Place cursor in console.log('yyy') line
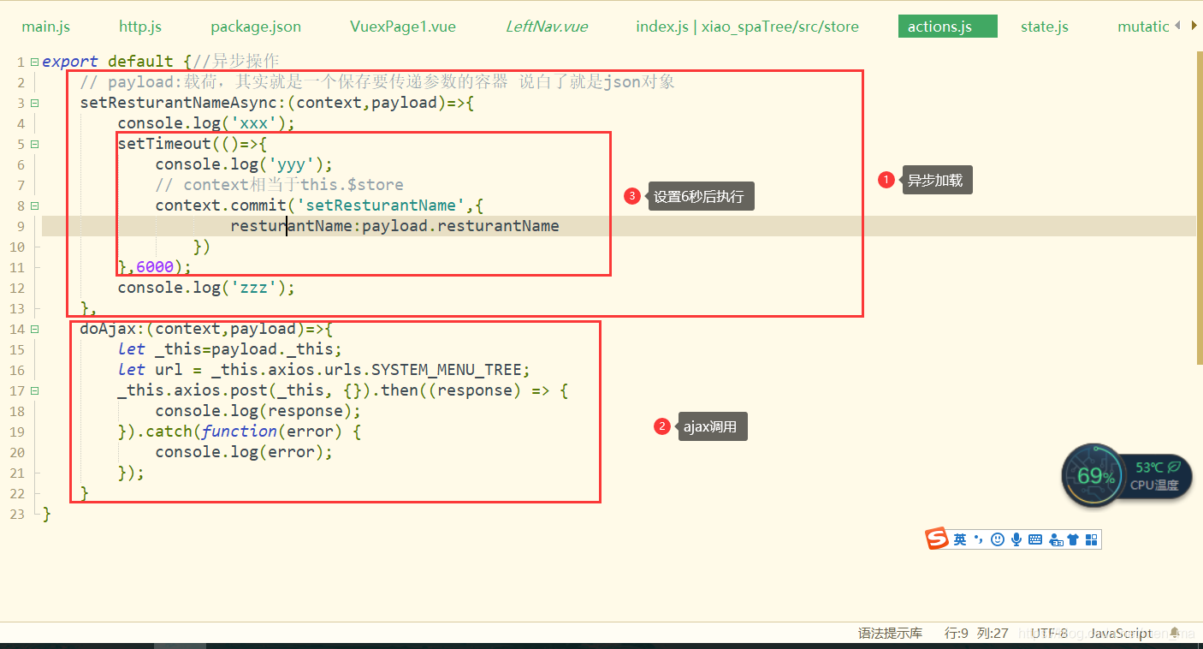The width and height of the screenshot is (1203, 649). [x=244, y=164]
